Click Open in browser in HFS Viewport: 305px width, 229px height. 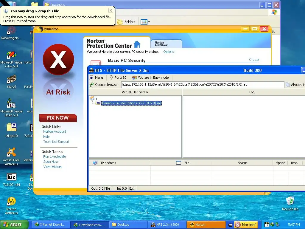(104, 85)
